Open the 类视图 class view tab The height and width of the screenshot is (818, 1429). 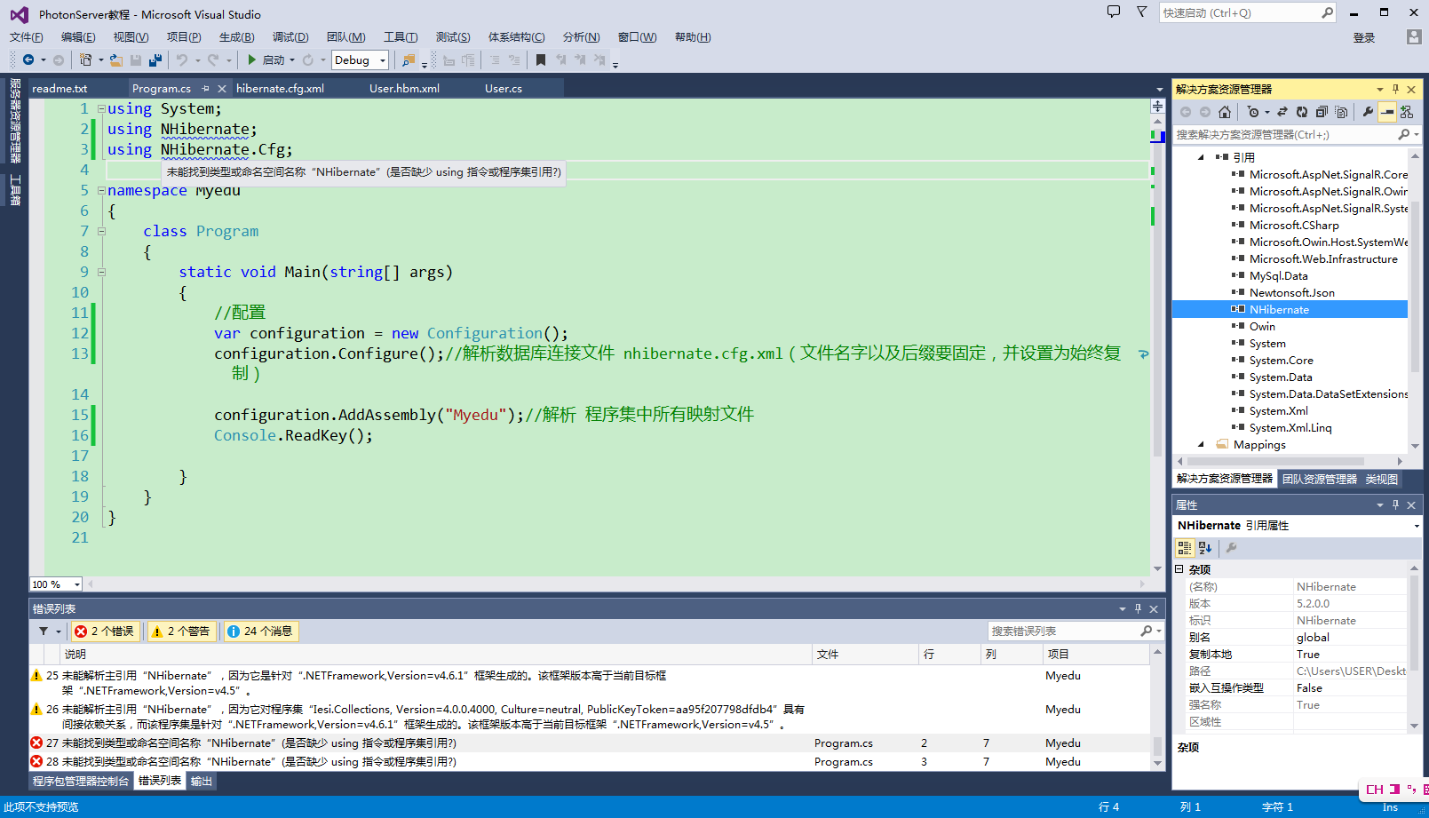(1382, 479)
